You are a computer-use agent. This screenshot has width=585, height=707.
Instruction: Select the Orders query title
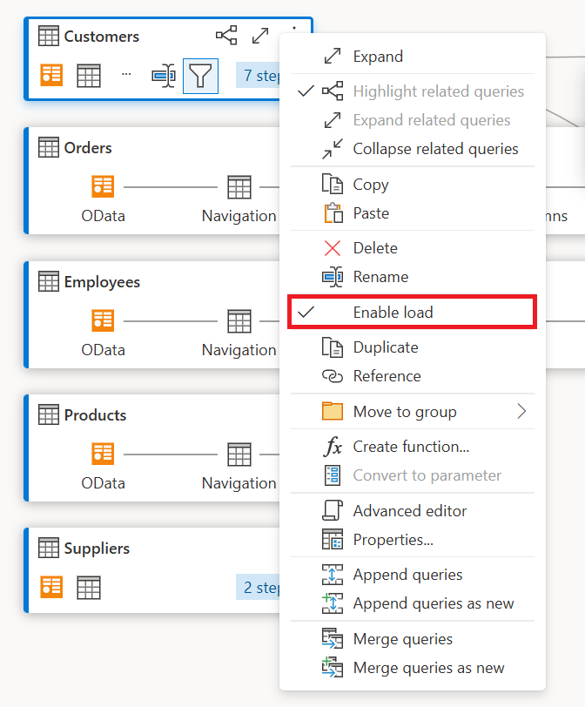(88, 147)
